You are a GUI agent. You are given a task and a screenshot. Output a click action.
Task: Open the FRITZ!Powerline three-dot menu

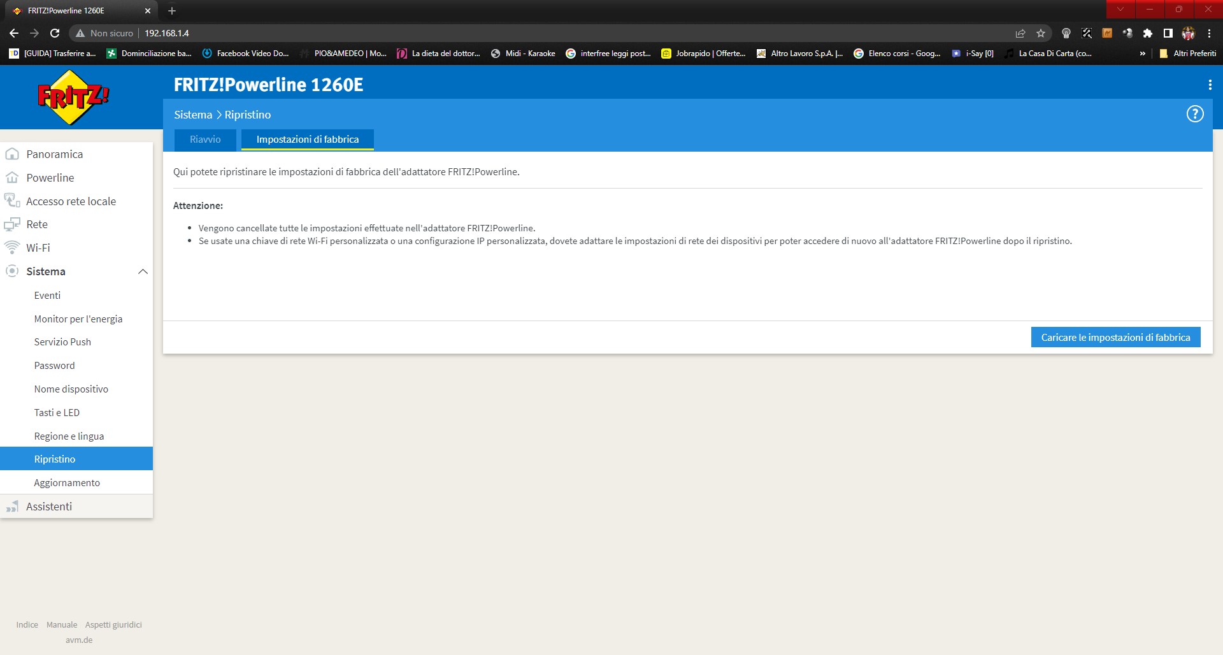[x=1209, y=85]
